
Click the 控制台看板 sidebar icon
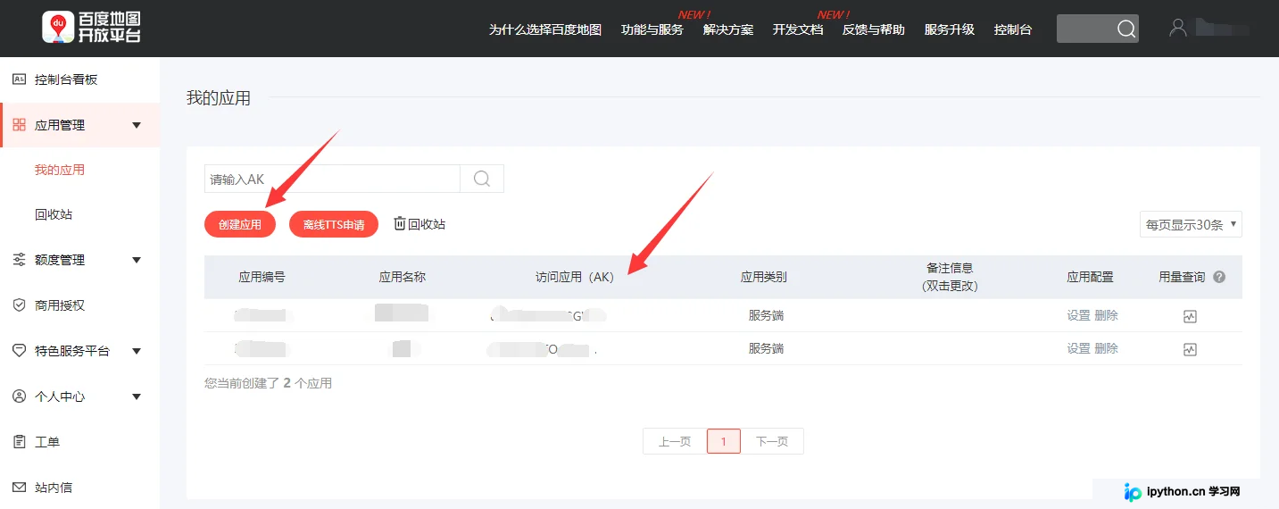click(19, 79)
